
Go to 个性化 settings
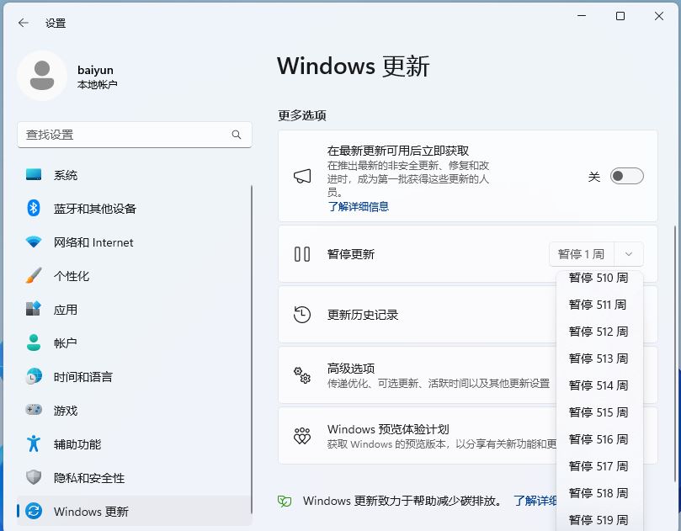point(134,276)
